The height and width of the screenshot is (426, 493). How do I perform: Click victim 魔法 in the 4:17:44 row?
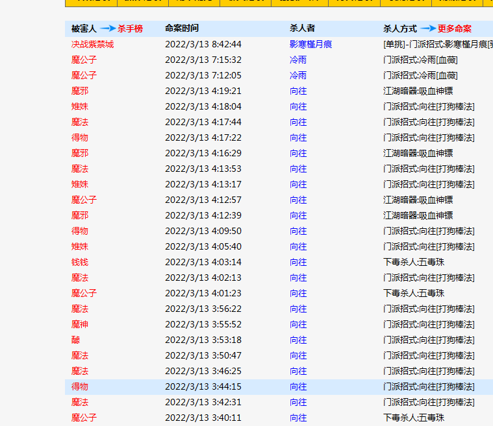pyautogui.click(x=80, y=122)
